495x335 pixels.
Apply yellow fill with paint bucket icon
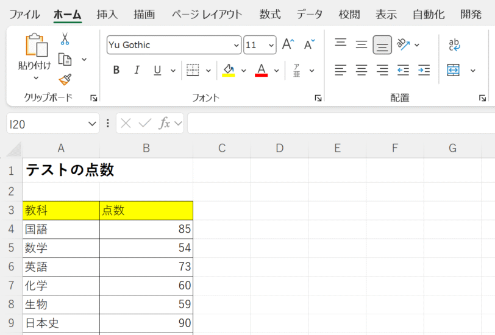[229, 70]
